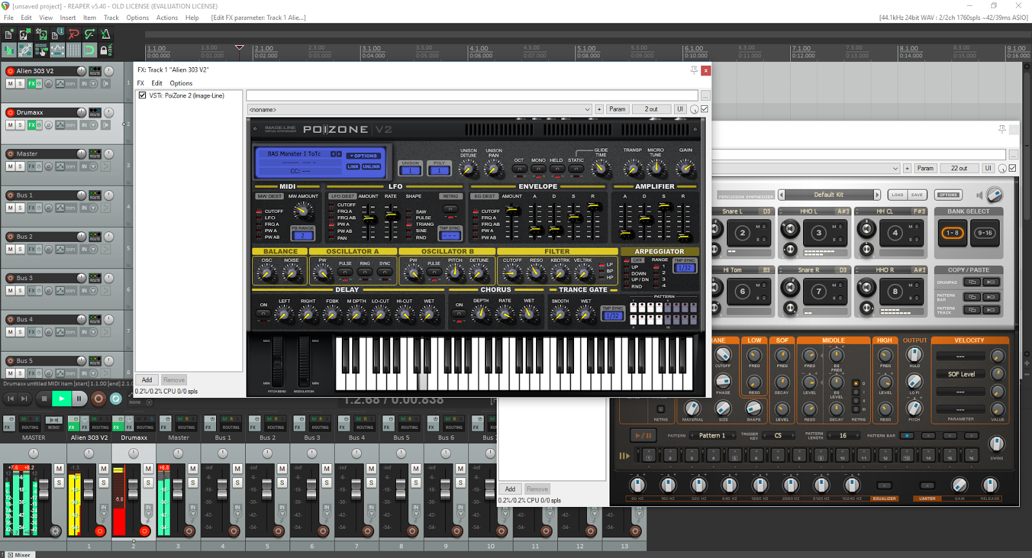Toggle record arm on Alien 303 V2 track

tap(10, 71)
